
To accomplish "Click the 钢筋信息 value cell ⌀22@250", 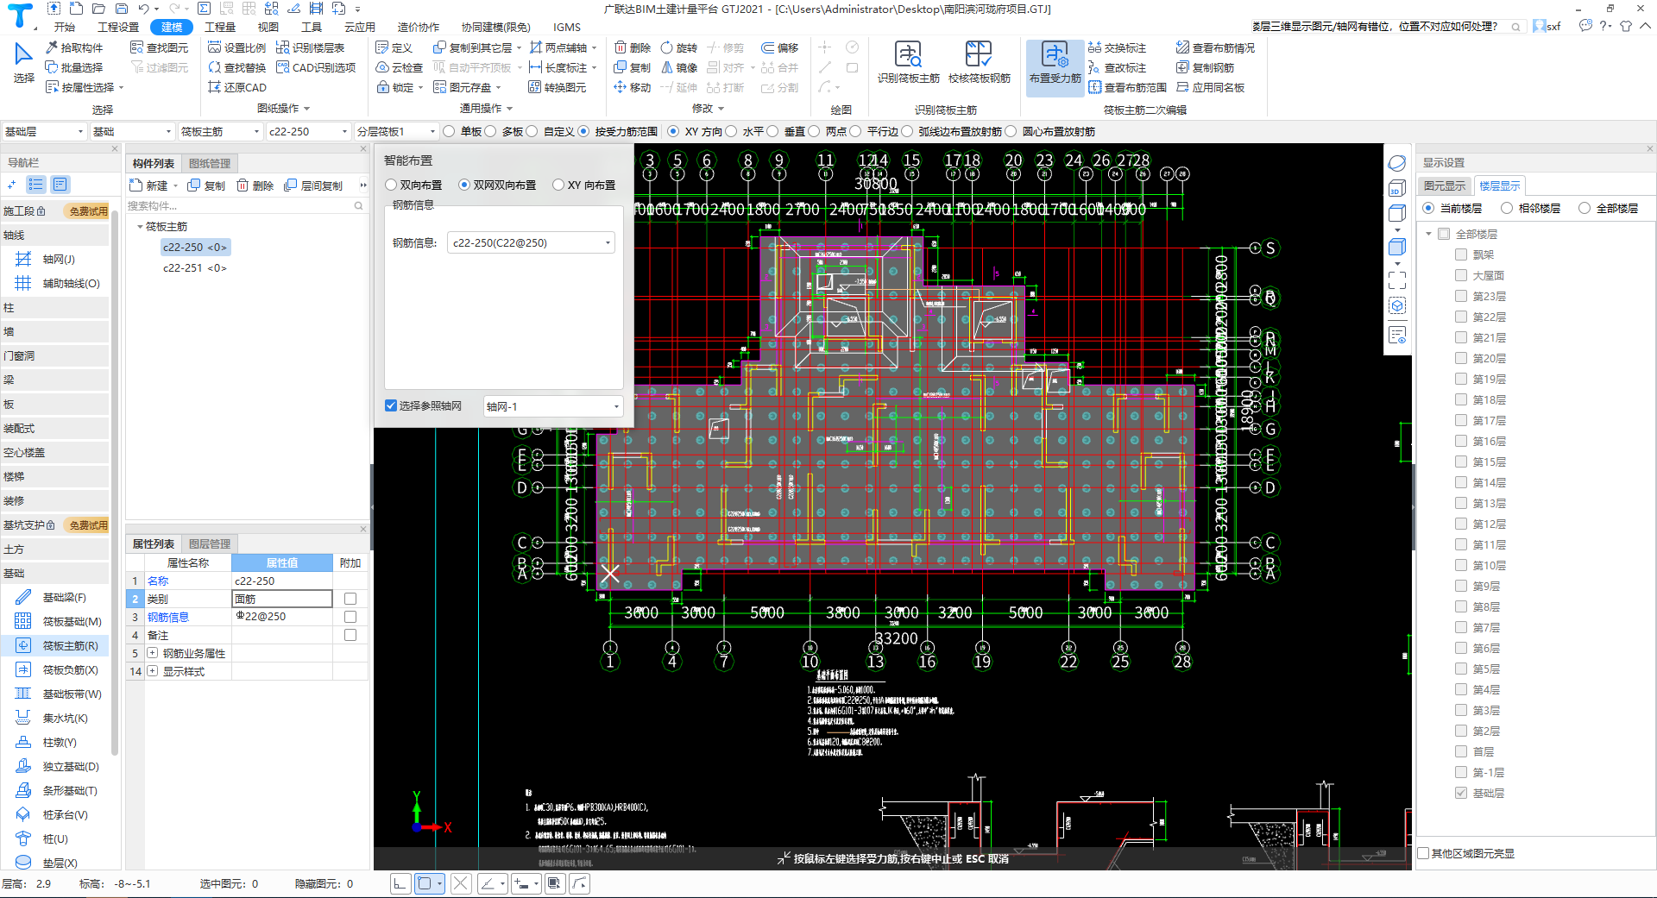I will [x=282, y=617].
